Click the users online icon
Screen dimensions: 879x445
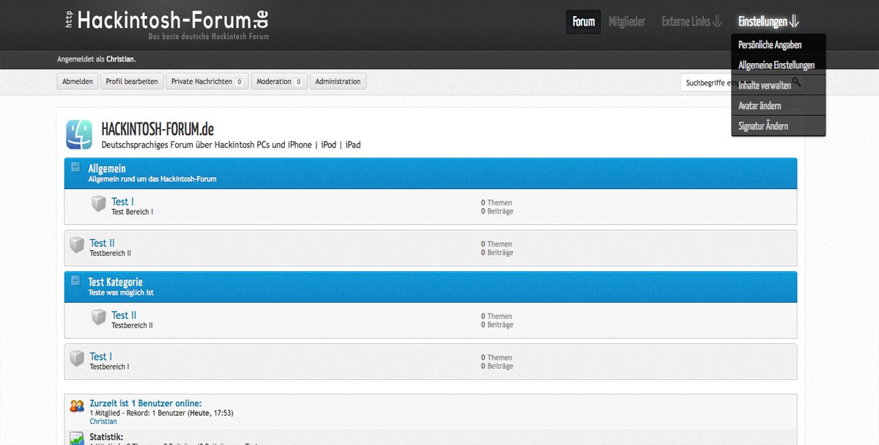coord(77,405)
